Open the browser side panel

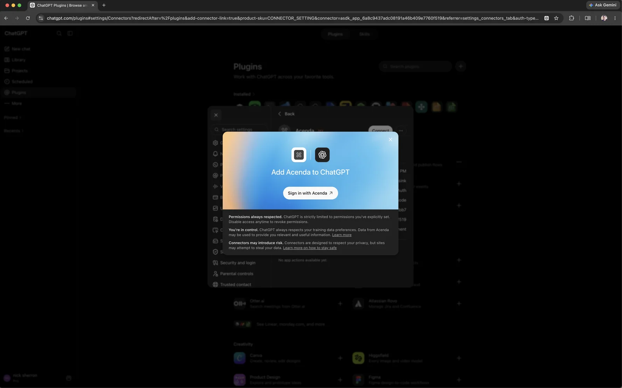[x=588, y=18]
